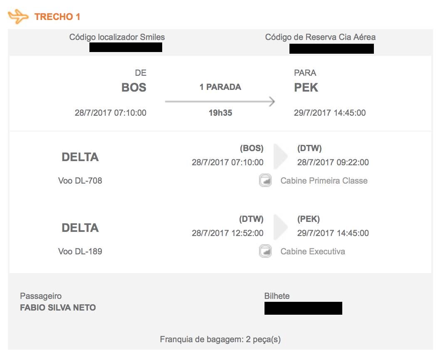Click the seat icon next to Cabine Executiva
Viewport: 440px width, 358px height.
point(265,251)
